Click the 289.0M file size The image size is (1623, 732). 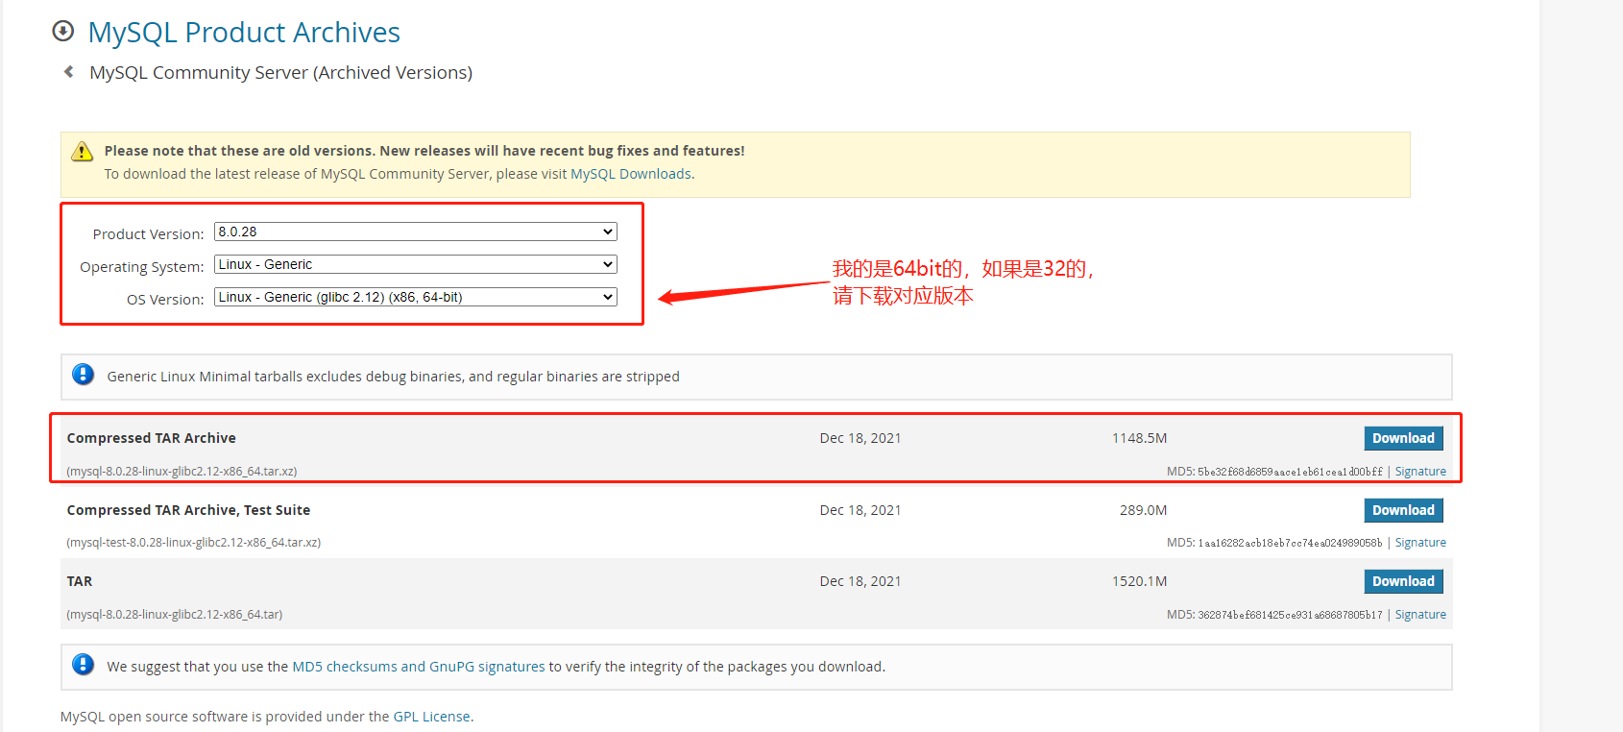tap(1143, 510)
